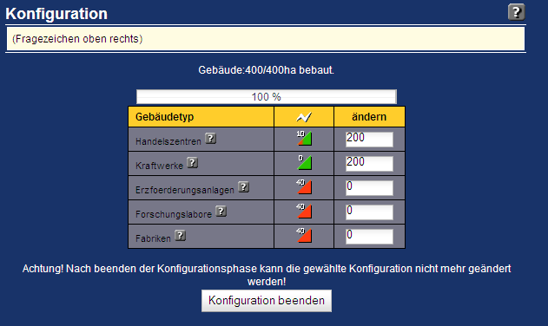Click the 100 % progress bar

click(x=267, y=97)
